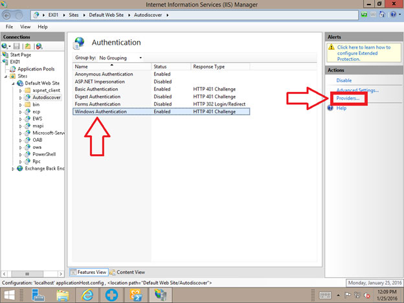
Task: Click the Up folder icon in Connections toolbar
Action: [27, 46]
